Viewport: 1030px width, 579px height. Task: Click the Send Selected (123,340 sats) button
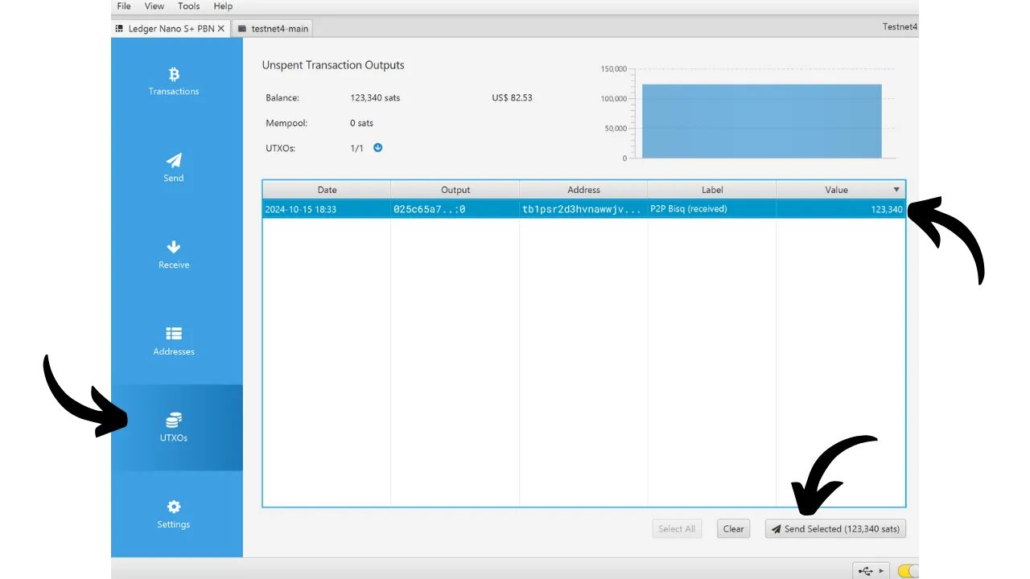click(x=835, y=529)
